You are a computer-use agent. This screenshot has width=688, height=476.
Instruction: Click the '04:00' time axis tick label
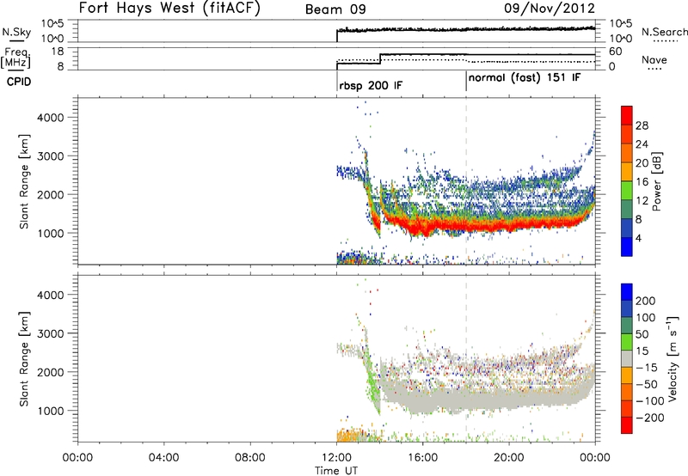coord(164,458)
